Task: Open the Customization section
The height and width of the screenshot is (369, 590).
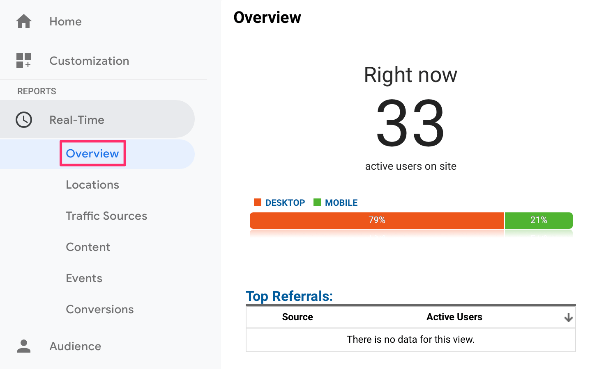Action: pyautogui.click(x=89, y=61)
